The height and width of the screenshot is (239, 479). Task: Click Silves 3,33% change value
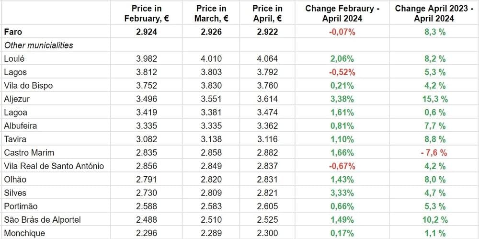[x=342, y=193]
